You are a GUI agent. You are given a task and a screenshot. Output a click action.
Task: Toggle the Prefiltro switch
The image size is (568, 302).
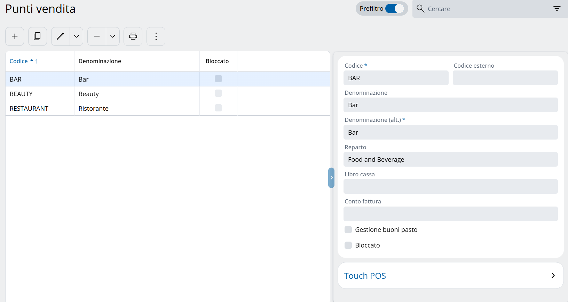click(394, 9)
